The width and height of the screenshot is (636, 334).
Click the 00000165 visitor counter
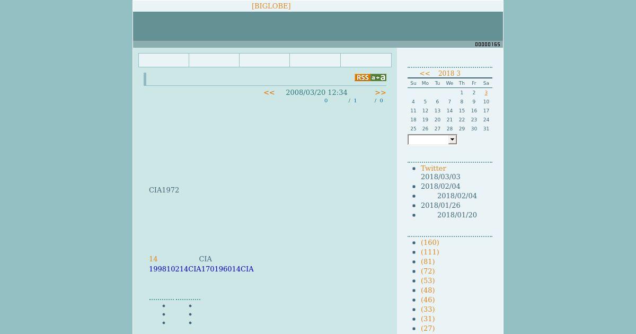coord(488,45)
